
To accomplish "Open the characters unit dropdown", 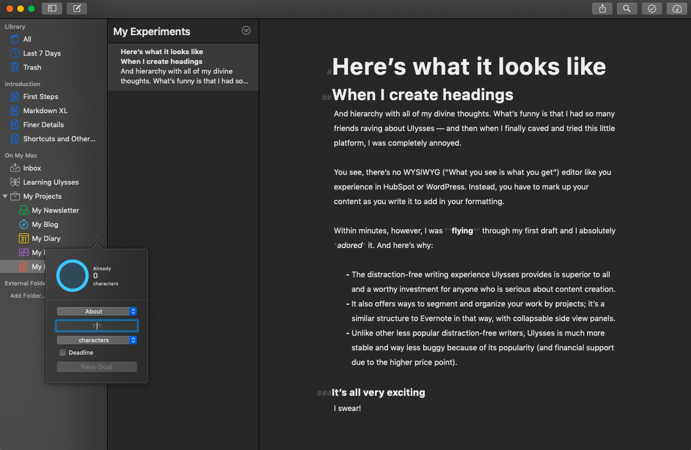I will pyautogui.click(x=97, y=340).
